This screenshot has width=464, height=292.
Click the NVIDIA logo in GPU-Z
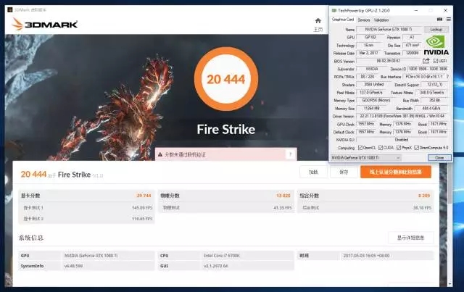436,45
